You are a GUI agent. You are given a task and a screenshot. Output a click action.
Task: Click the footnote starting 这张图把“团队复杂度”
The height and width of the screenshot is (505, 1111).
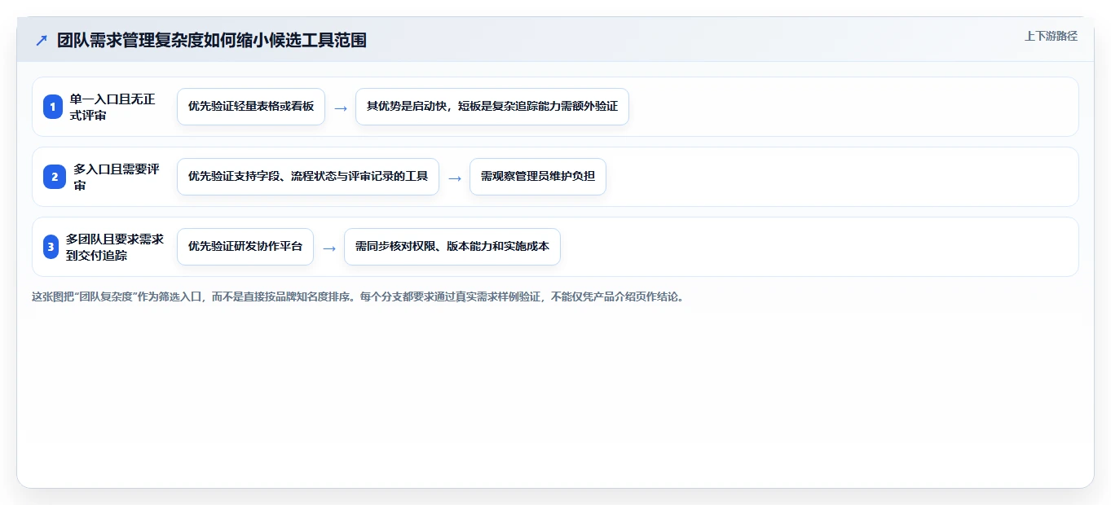359,296
